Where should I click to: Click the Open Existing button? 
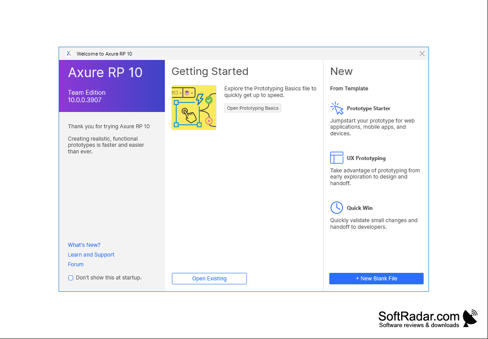(209, 279)
